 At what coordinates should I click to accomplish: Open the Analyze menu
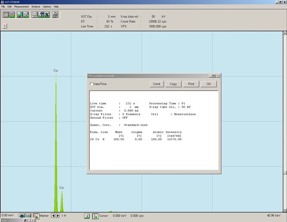(36, 6)
